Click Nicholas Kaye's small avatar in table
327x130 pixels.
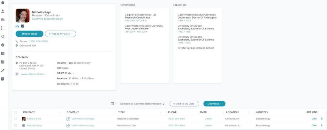[24, 119]
